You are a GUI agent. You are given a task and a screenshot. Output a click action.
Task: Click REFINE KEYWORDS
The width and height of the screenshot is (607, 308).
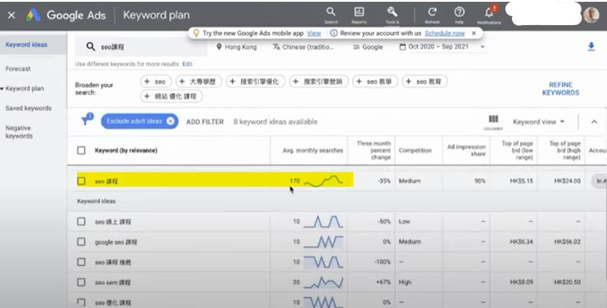click(x=560, y=89)
